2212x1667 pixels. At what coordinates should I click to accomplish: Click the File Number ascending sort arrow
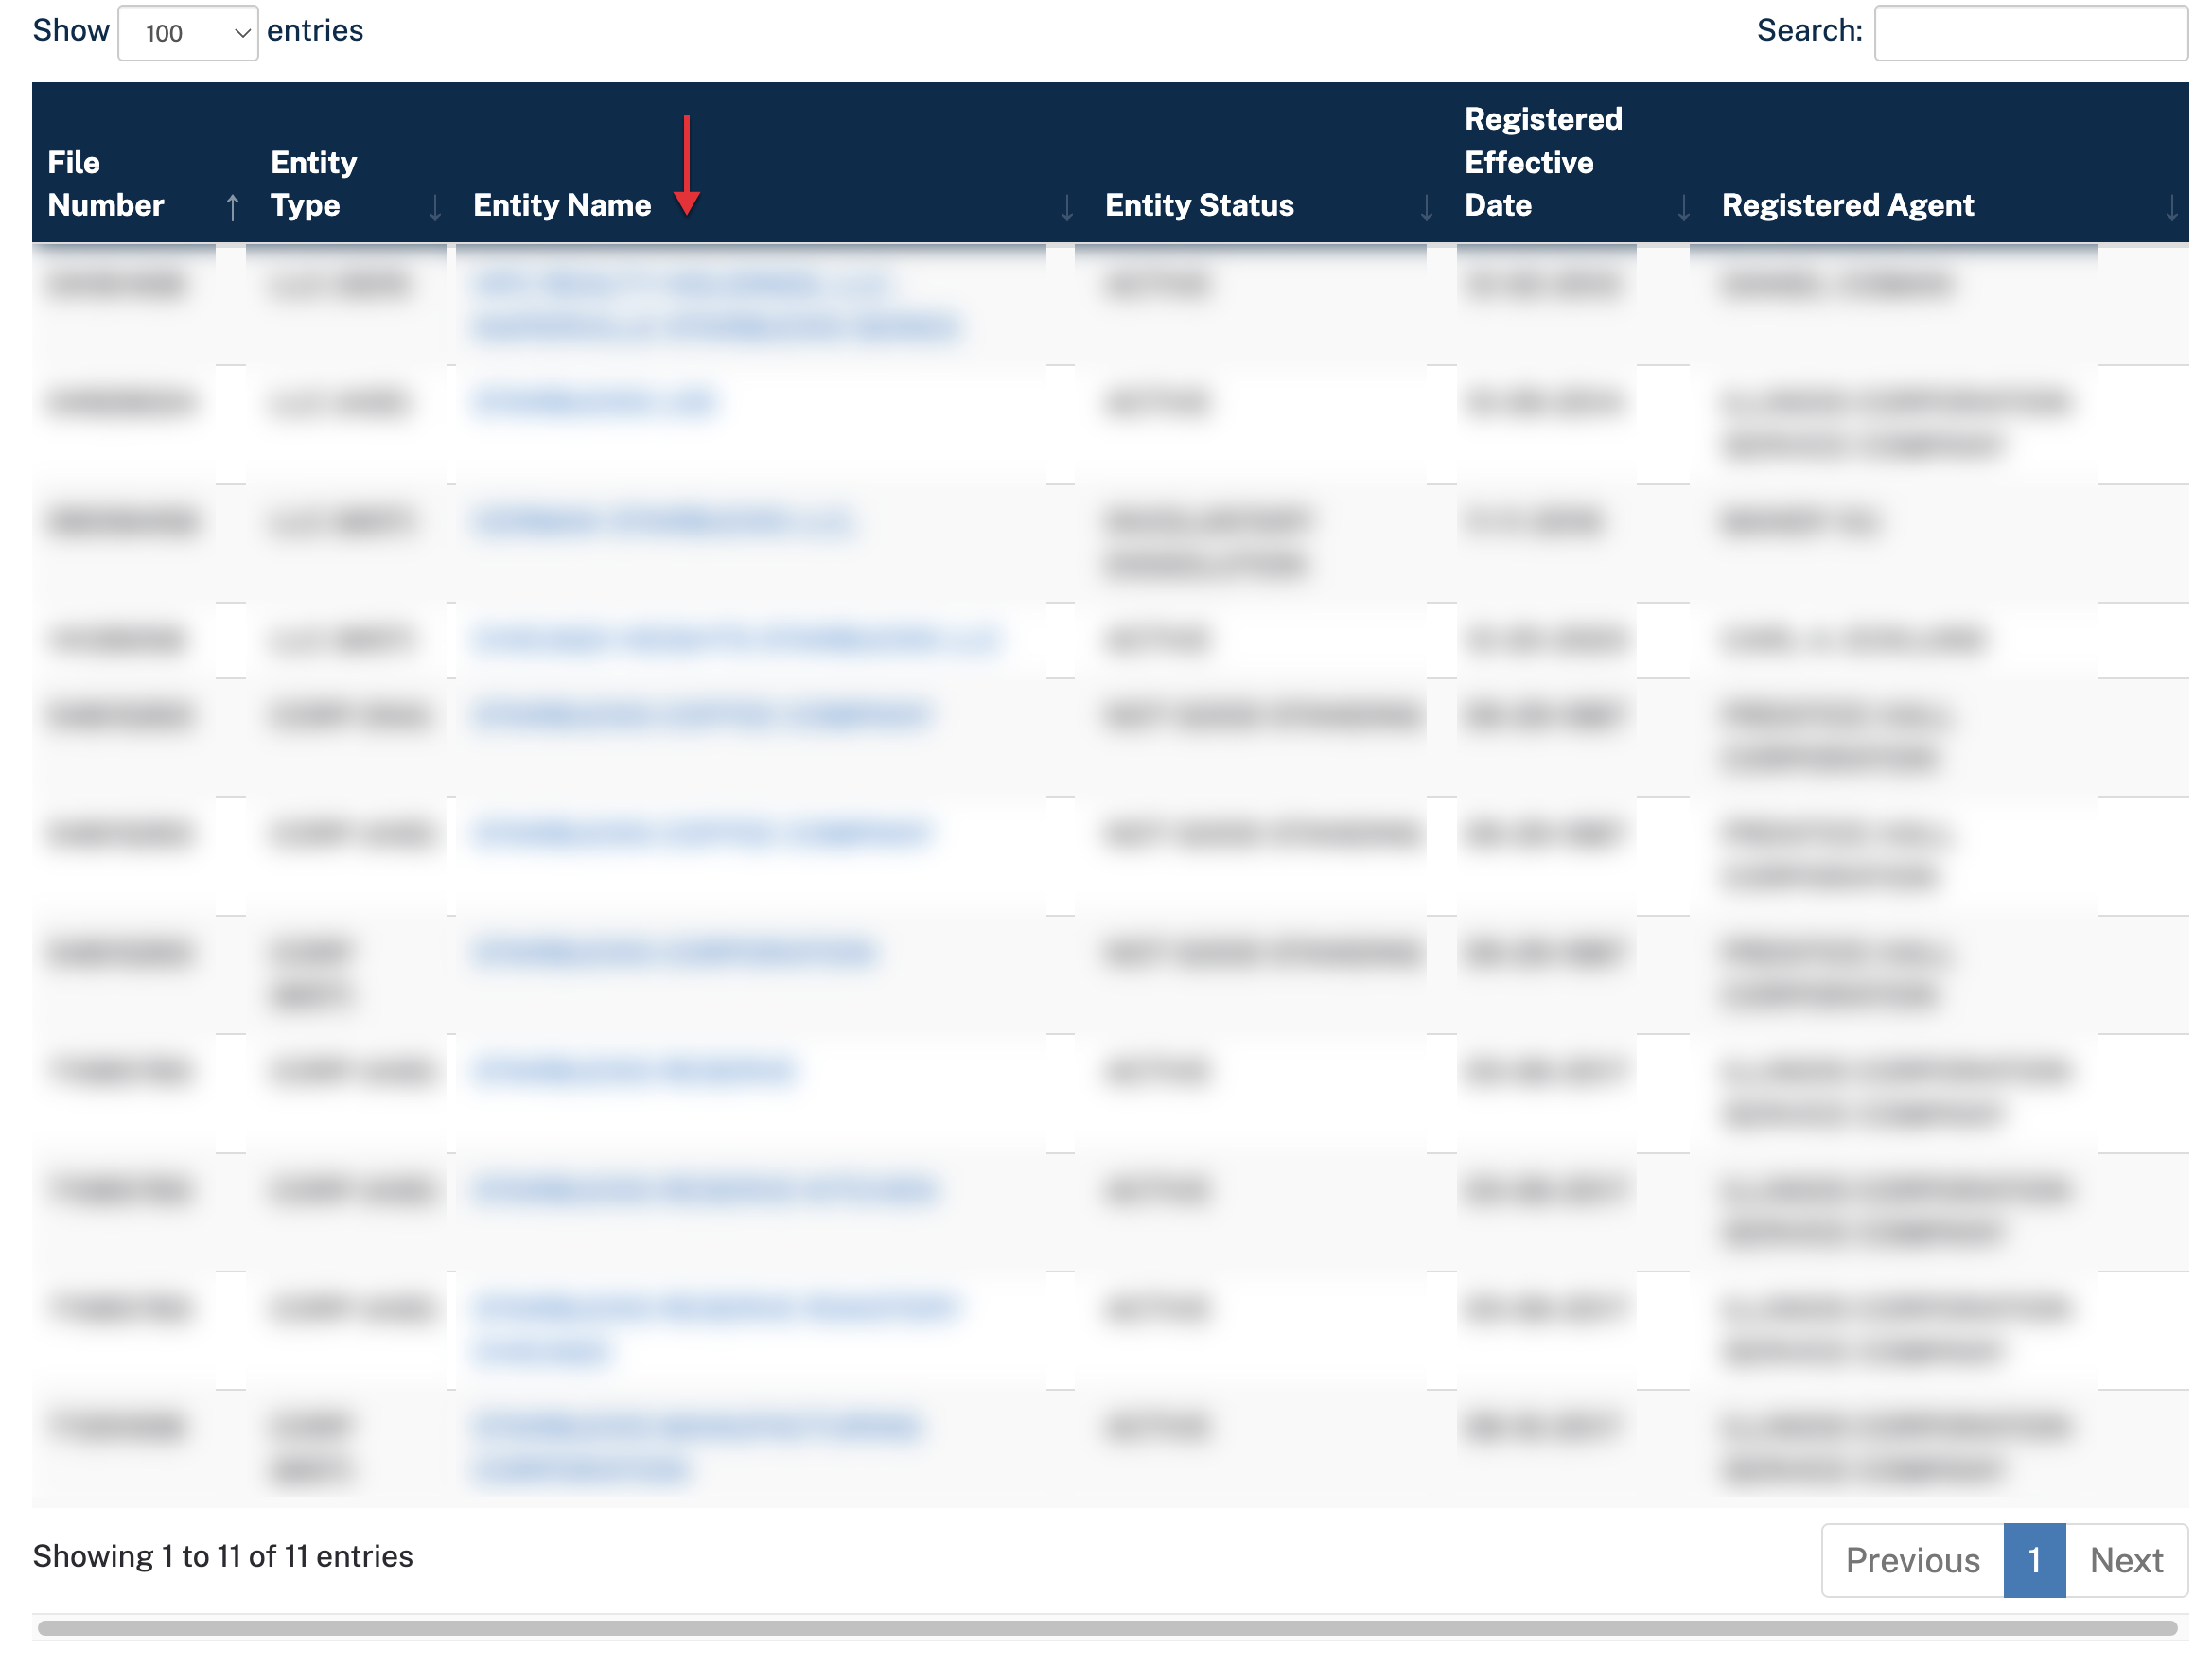232,207
